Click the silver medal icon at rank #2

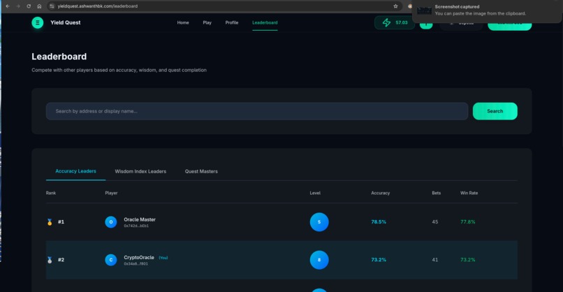pos(50,260)
